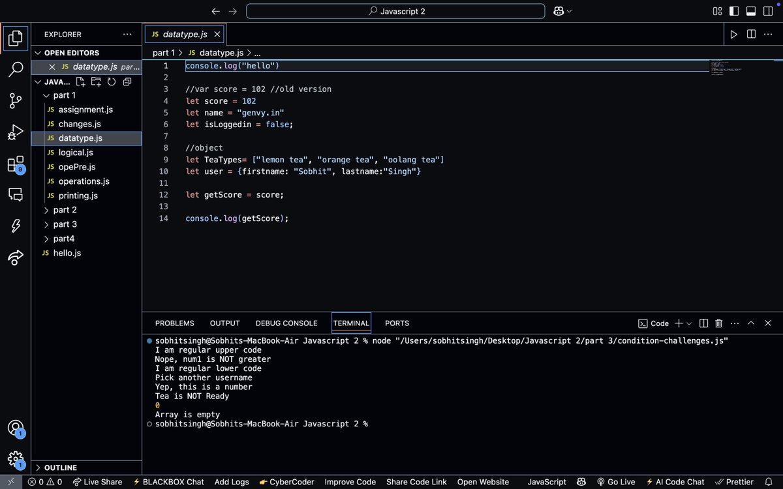Open the Source Control view

16,100
